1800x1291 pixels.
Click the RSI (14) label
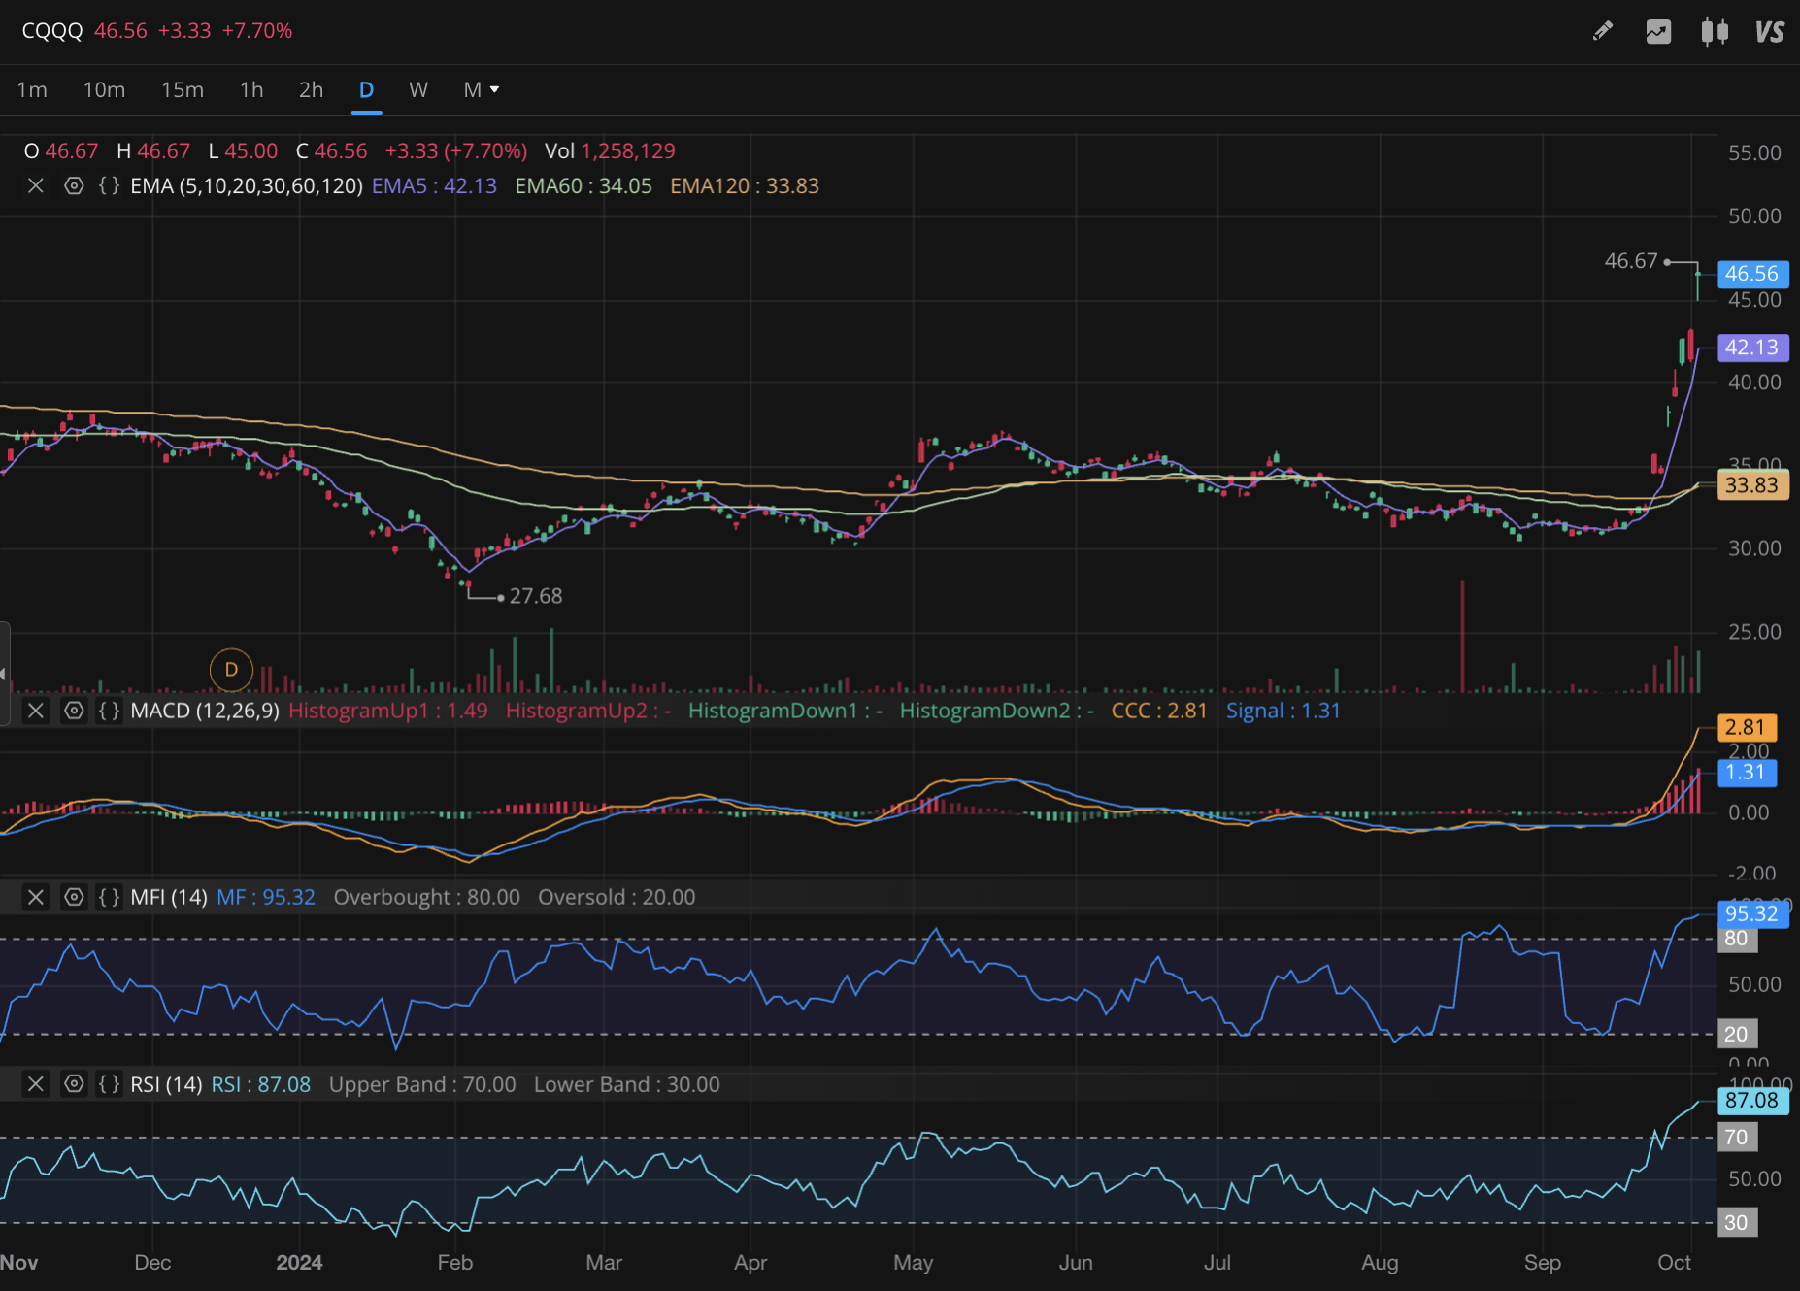click(166, 1084)
